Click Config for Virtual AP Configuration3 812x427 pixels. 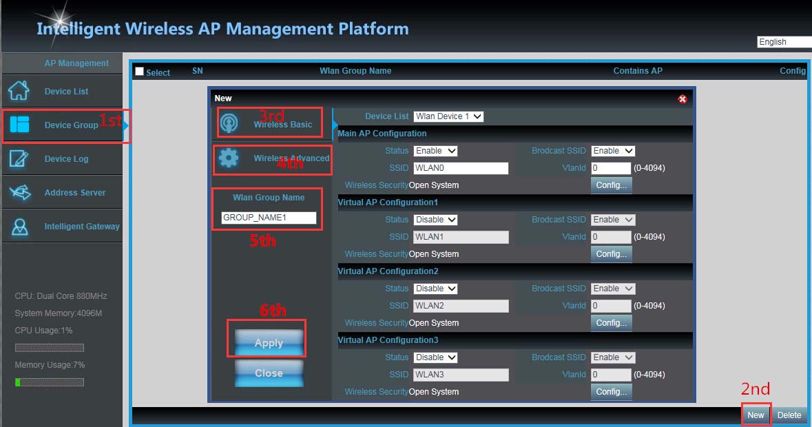tap(611, 391)
